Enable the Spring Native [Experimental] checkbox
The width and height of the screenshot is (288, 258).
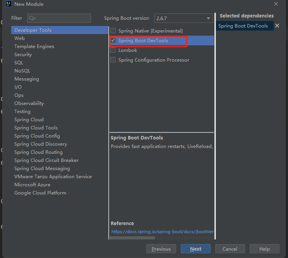coord(113,31)
